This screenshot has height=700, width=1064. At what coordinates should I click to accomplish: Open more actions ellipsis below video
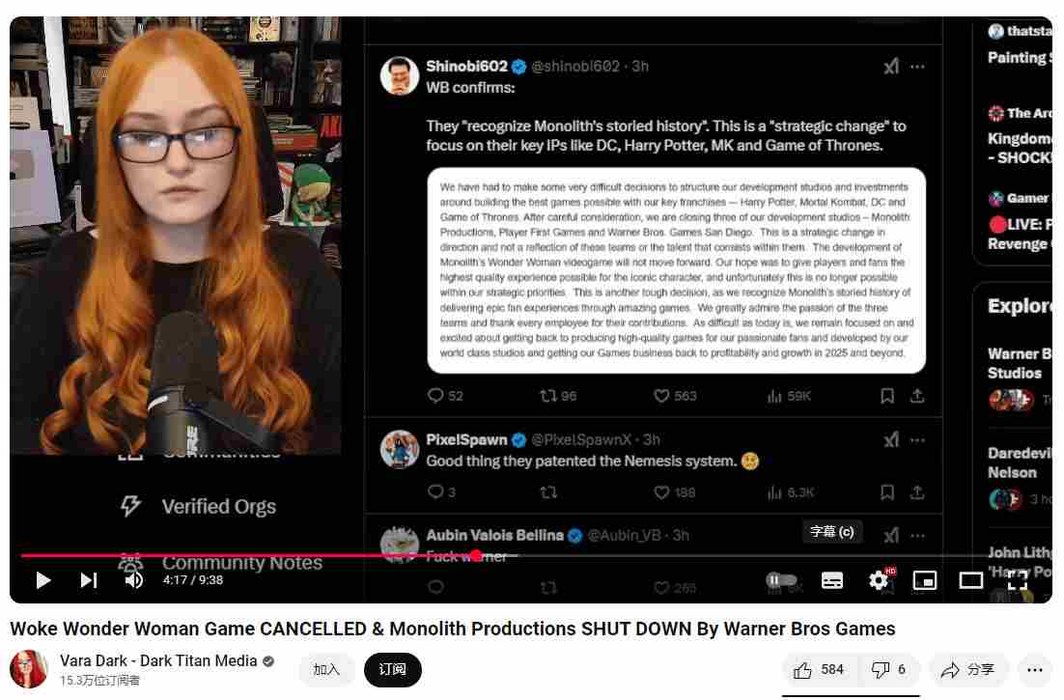pos(1035,670)
